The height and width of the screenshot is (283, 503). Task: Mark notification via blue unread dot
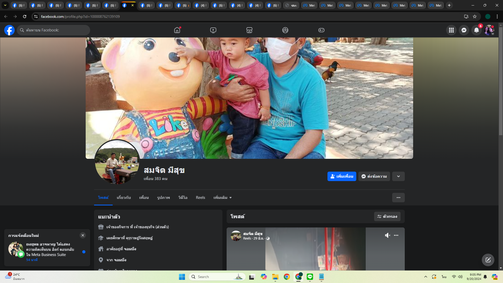coord(84,252)
